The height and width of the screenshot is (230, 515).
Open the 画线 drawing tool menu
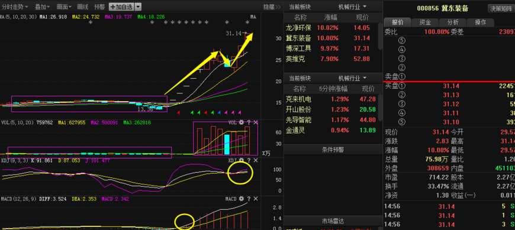(82, 7)
